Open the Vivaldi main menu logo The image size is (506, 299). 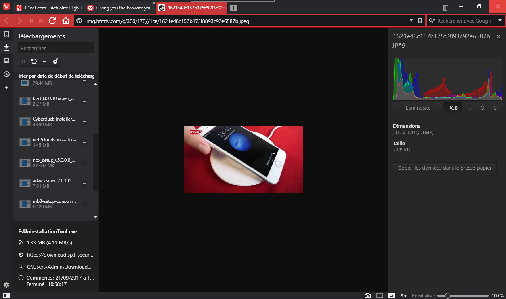pyautogui.click(x=6, y=8)
